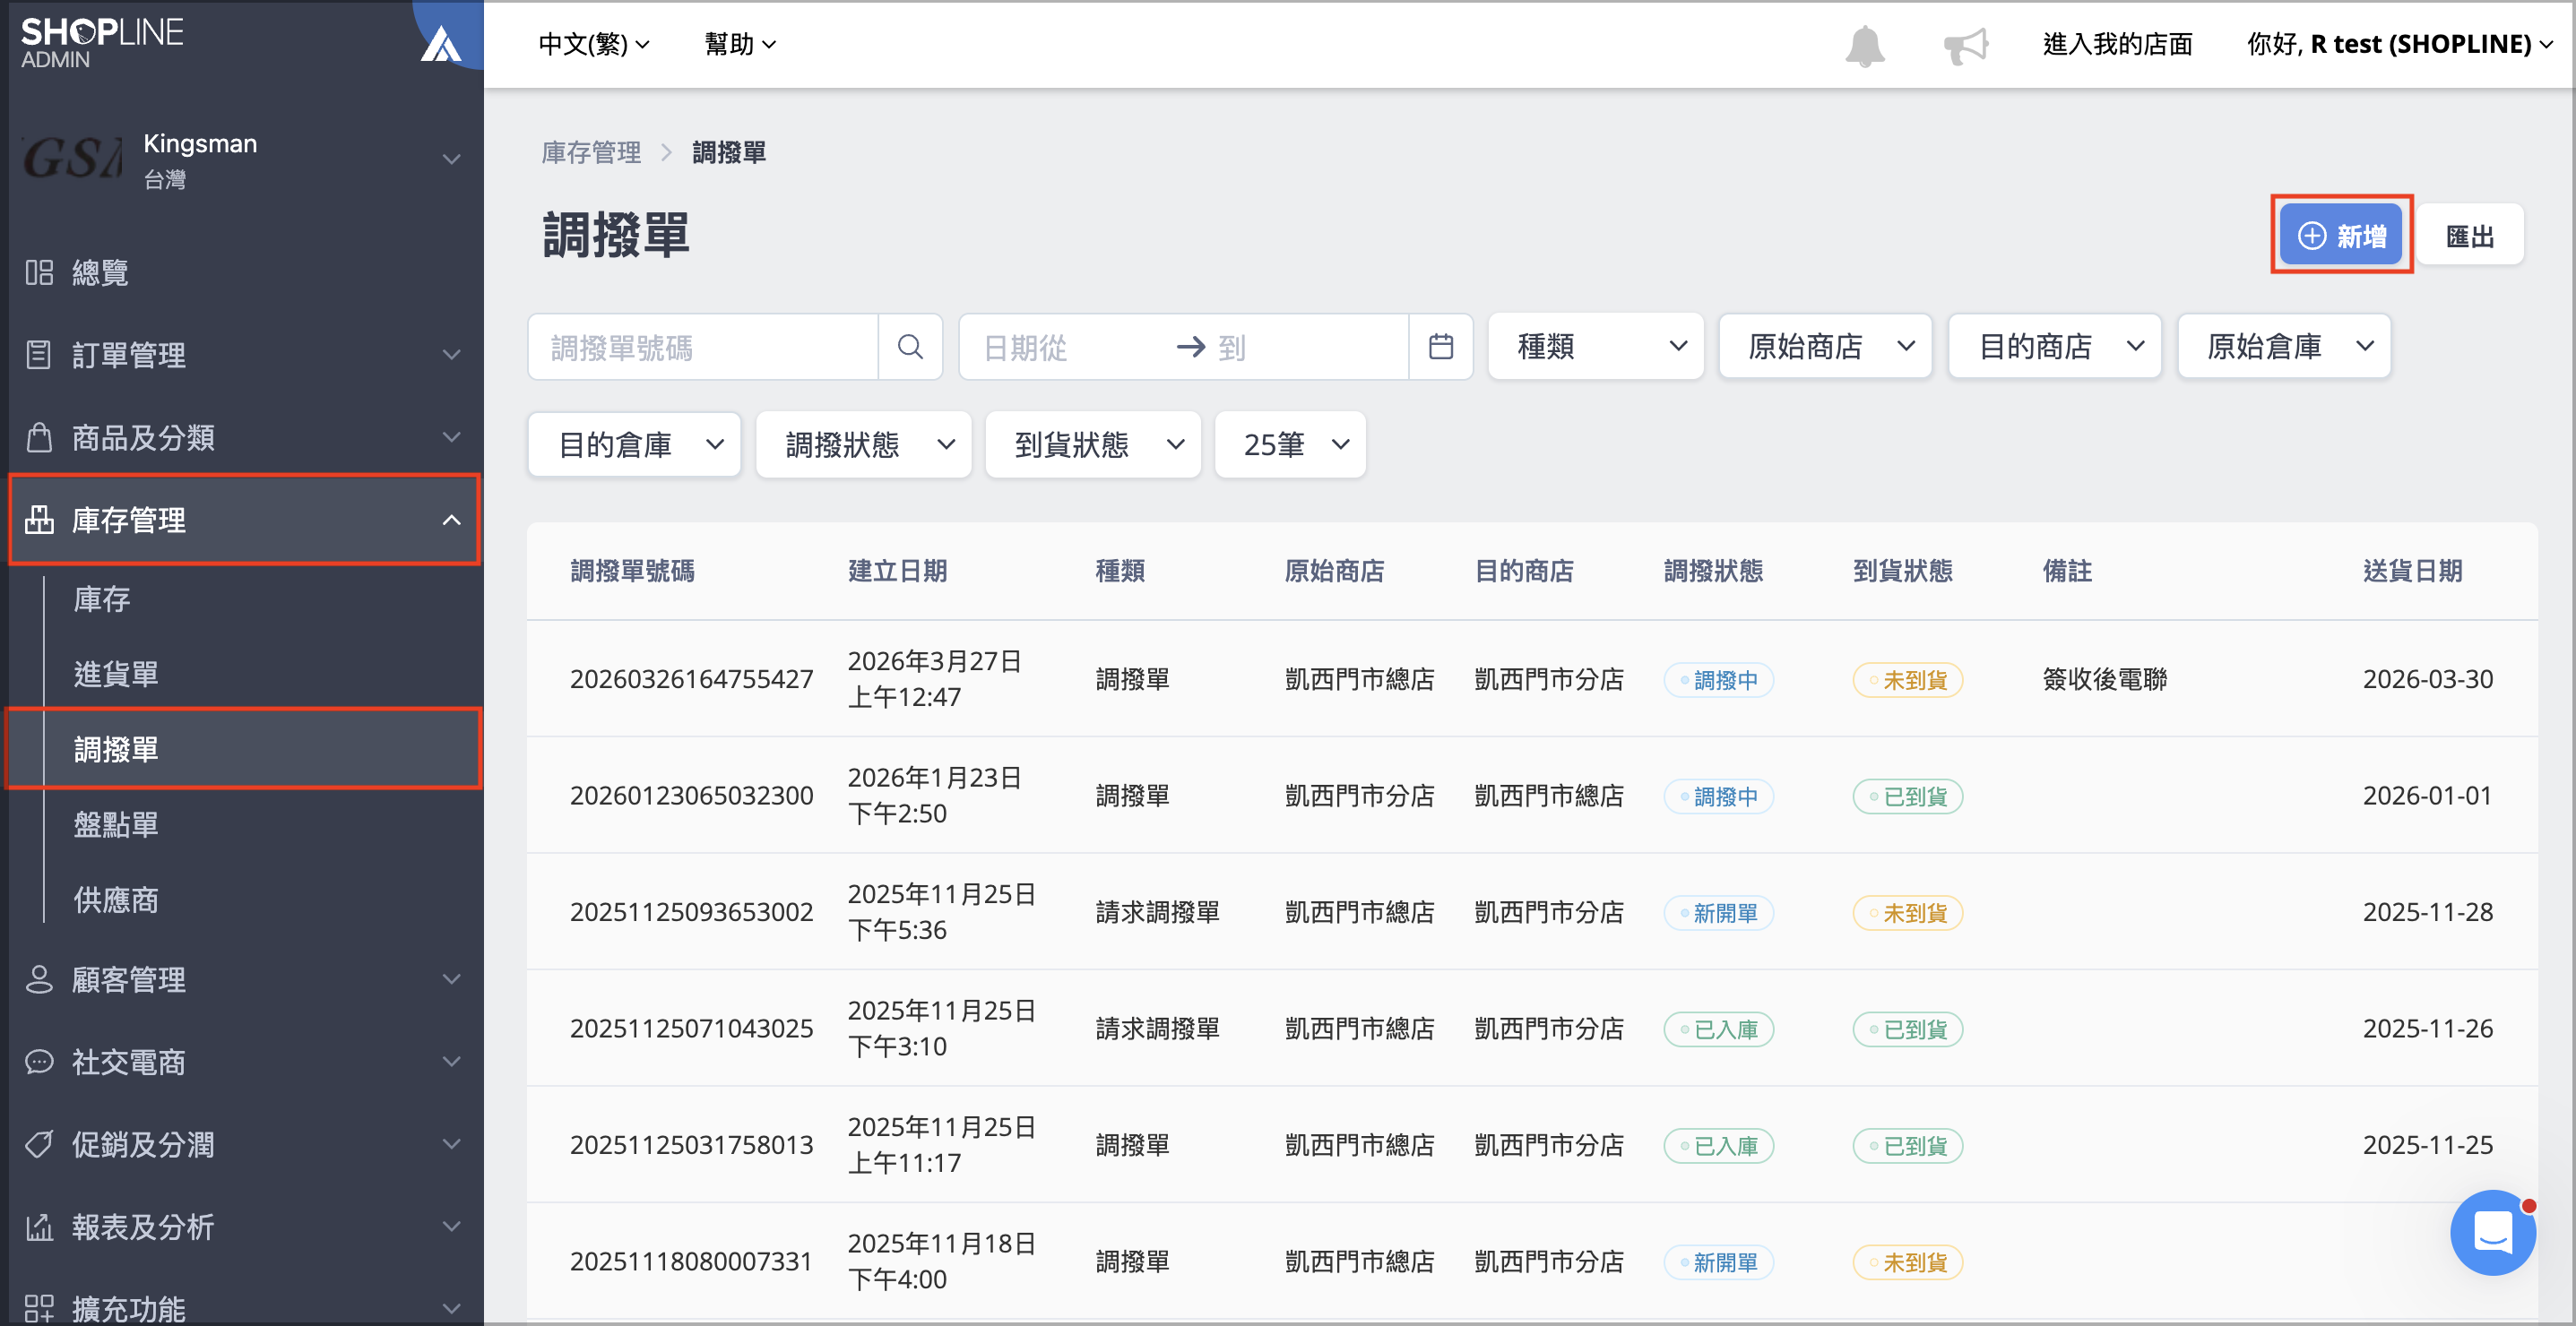The width and height of the screenshot is (2576, 1326).
Task: Focus the 調撥單號碼 search field
Action: 703,347
